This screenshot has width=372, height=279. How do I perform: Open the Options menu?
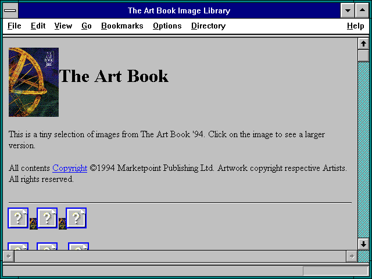tap(167, 26)
